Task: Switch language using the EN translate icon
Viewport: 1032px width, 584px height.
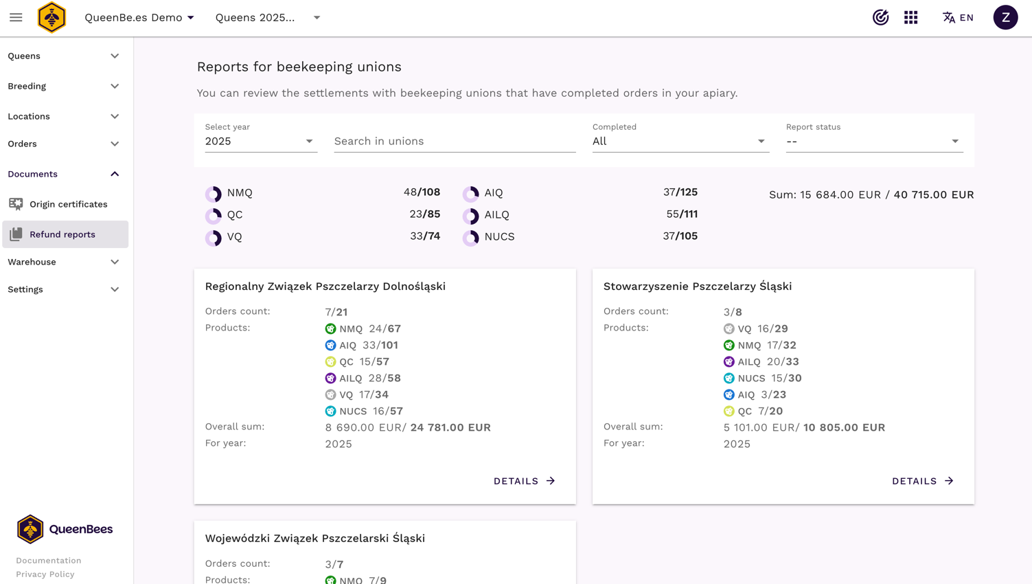Action: tap(958, 18)
